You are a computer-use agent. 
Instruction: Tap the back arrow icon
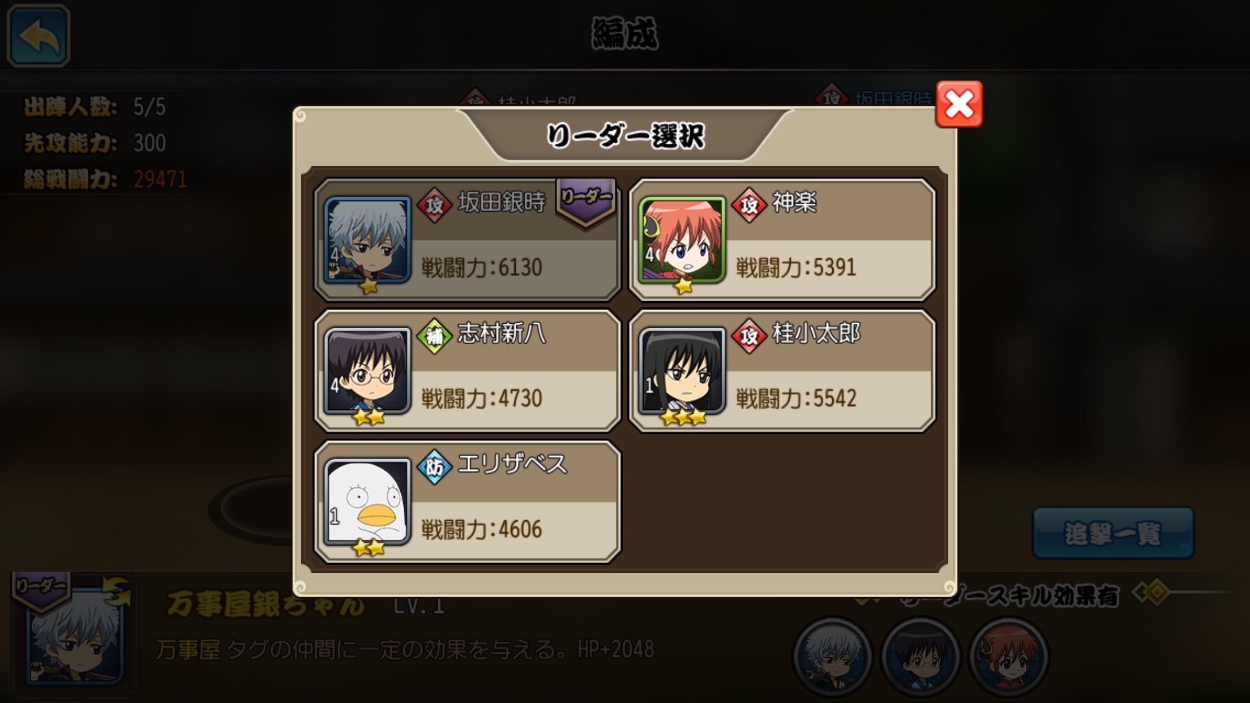coord(38,36)
